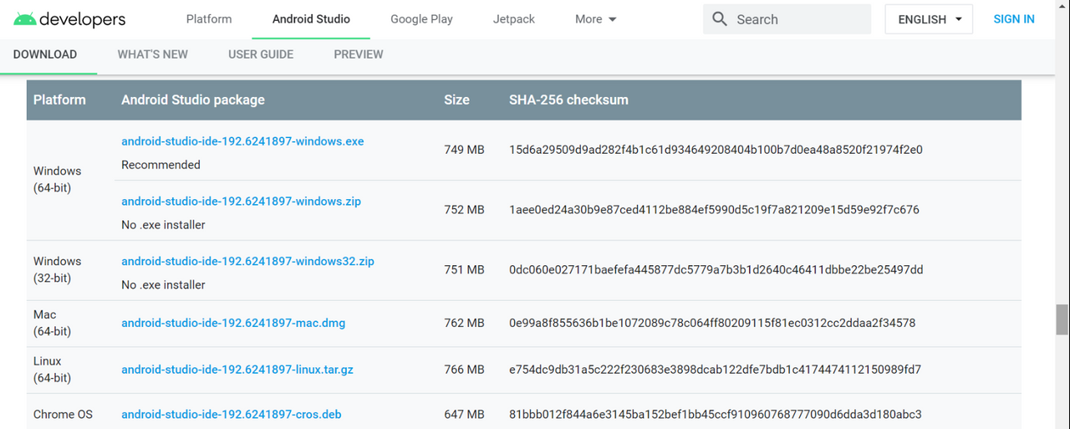Open the PREVIEW tab
Image resolution: width=1070 pixels, height=429 pixels.
pos(359,54)
